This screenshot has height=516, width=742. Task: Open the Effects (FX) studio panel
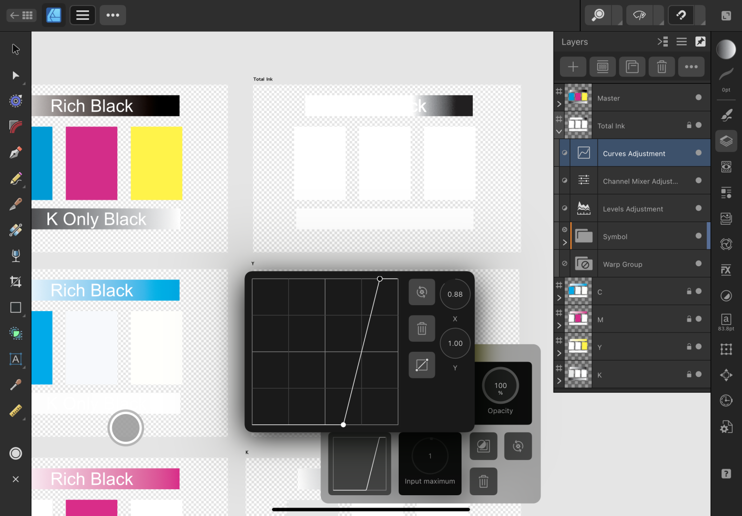click(726, 270)
